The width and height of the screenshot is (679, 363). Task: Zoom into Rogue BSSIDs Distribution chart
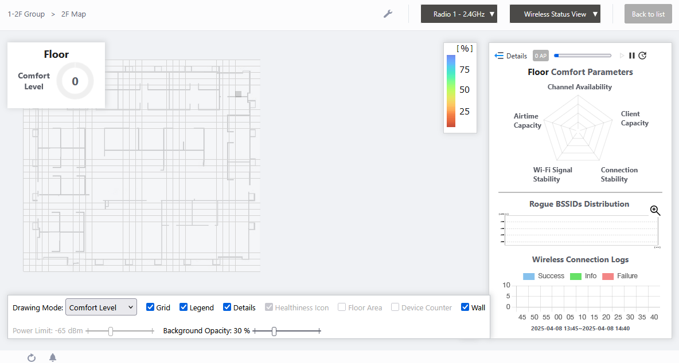pos(655,210)
